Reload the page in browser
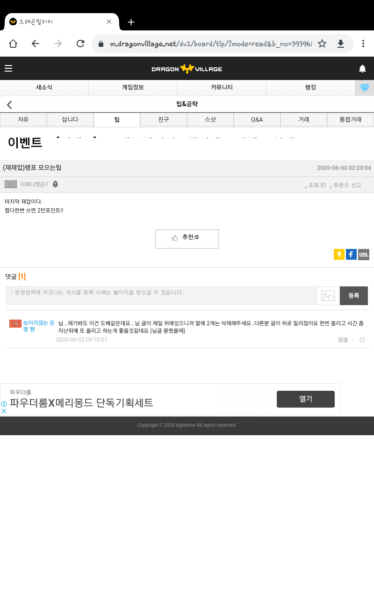 [80, 44]
